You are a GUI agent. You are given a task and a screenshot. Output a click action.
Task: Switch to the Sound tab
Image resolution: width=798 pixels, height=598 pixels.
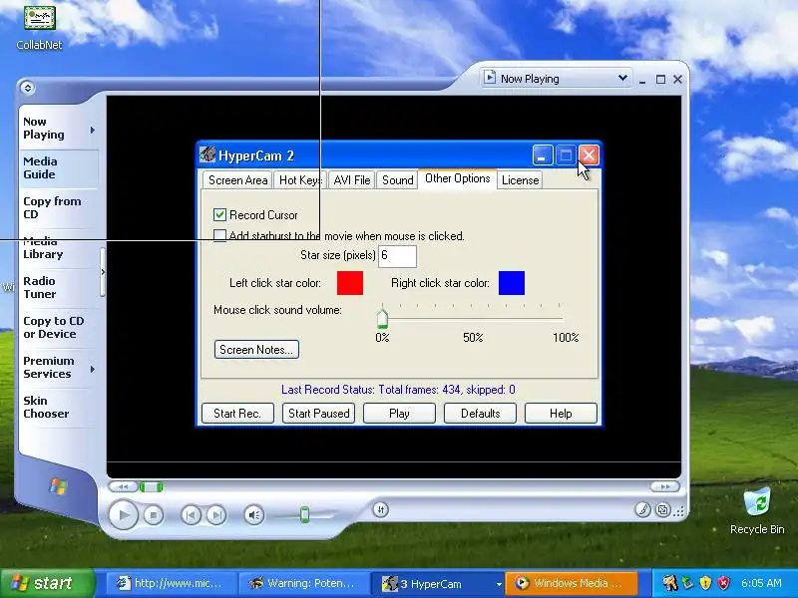[x=397, y=180]
